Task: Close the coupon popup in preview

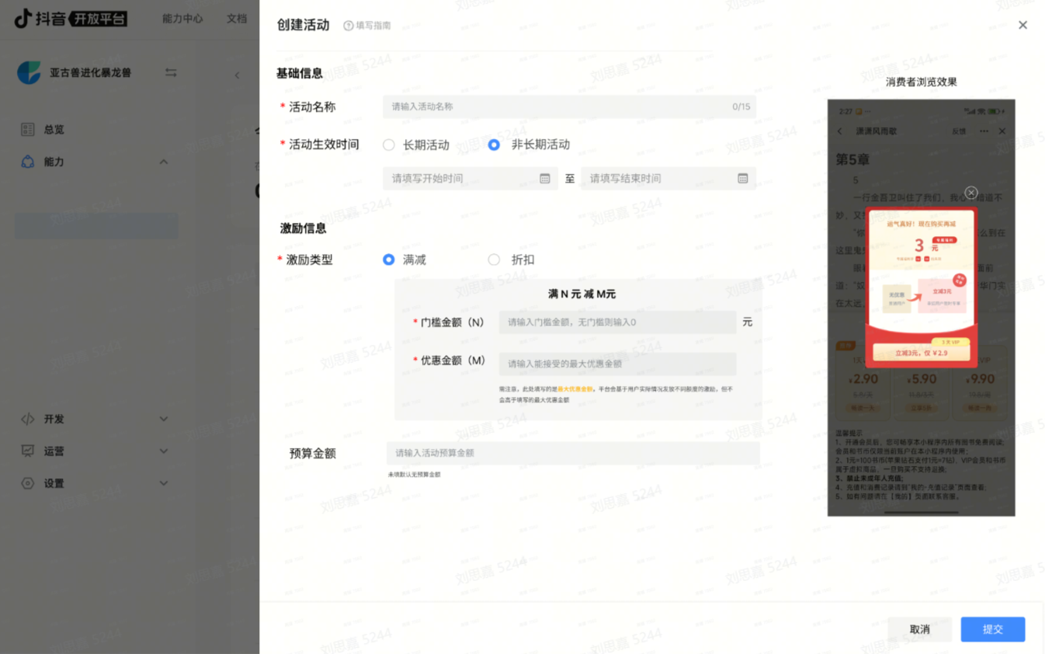Action: click(x=970, y=193)
